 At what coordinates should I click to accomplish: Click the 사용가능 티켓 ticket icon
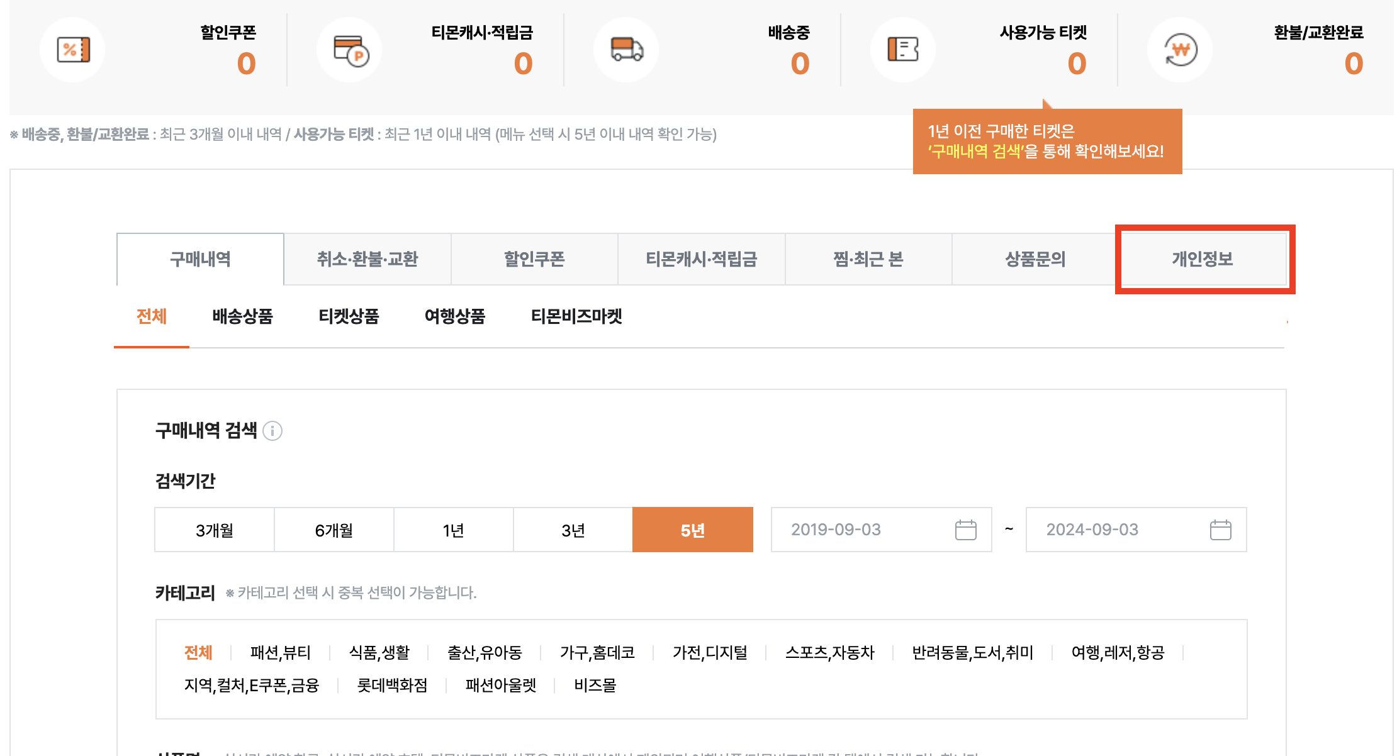pos(903,50)
